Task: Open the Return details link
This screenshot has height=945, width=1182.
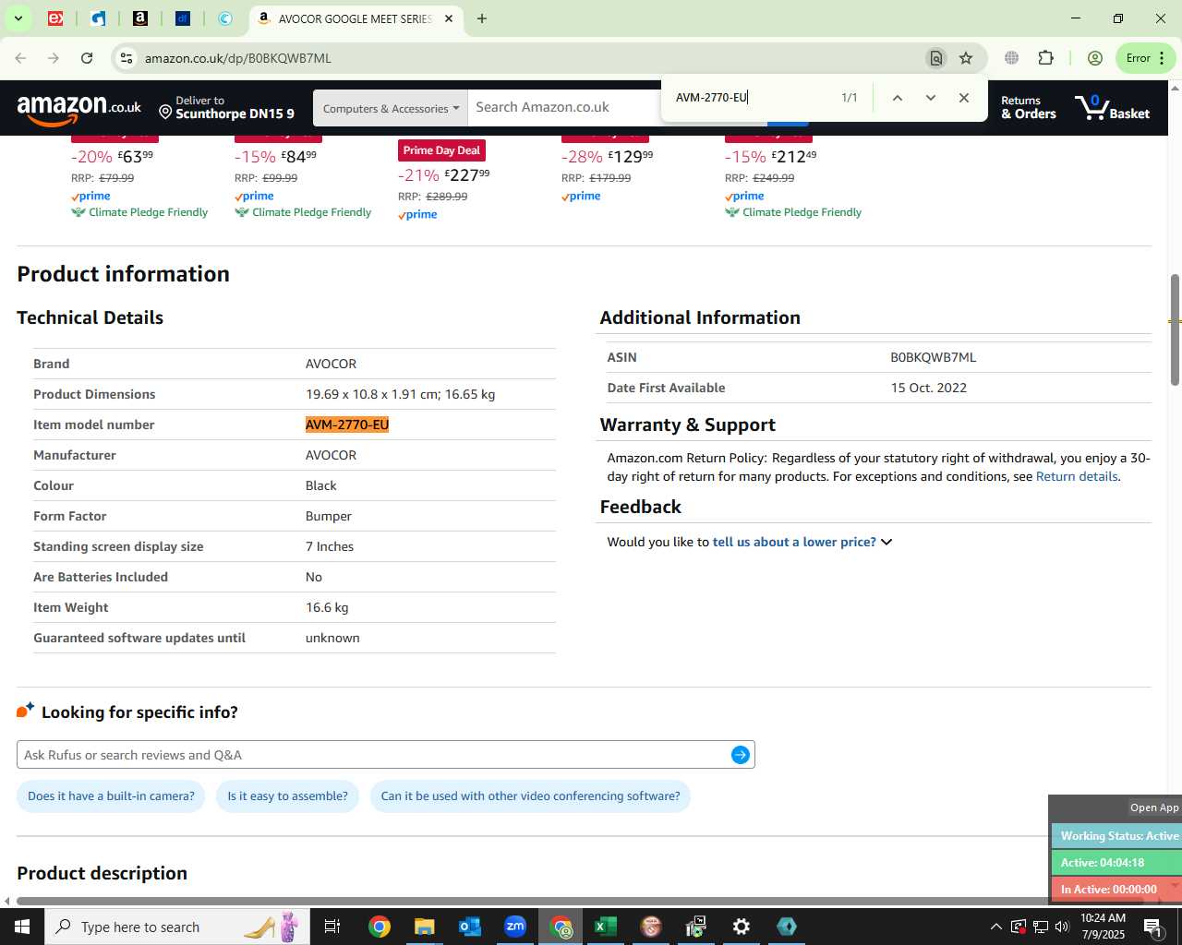Action: click(x=1077, y=477)
